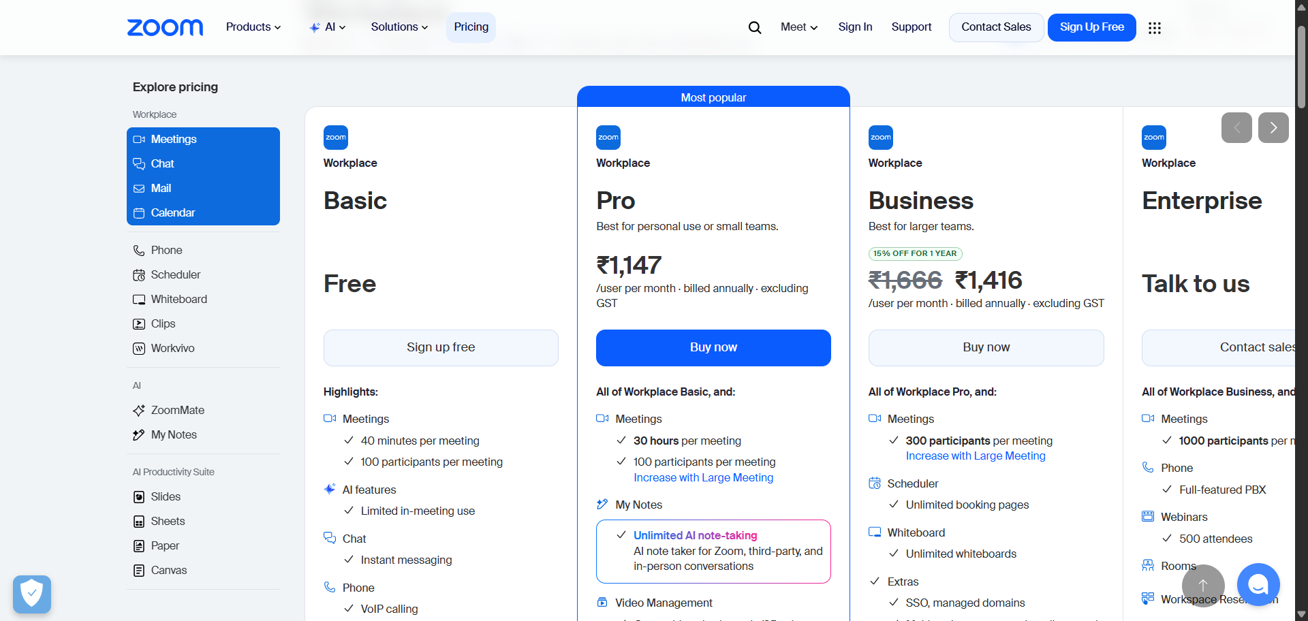Select Mail in the sidebar
The width and height of the screenshot is (1308, 621).
(203, 189)
